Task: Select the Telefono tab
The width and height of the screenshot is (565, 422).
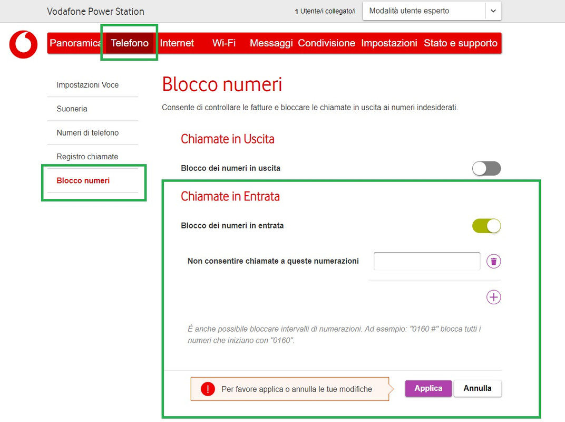Action: [130, 43]
